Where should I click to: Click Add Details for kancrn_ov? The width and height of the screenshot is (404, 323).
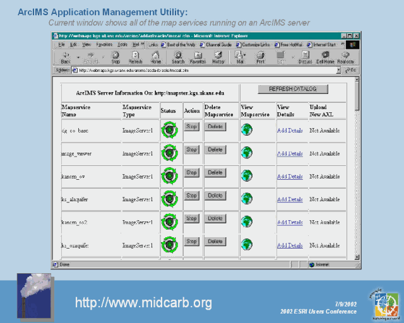pos(290,177)
